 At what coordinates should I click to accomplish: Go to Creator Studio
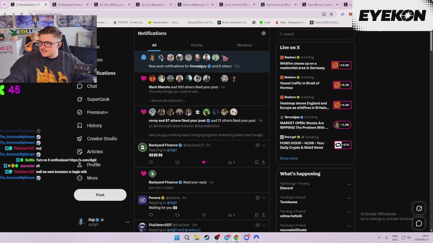pyautogui.click(x=97, y=139)
